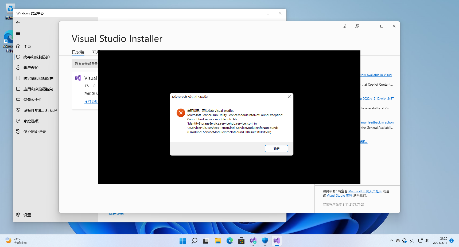459x247 pixels.
Task: Open 发行说明 release notes link
Action: pos(91,102)
